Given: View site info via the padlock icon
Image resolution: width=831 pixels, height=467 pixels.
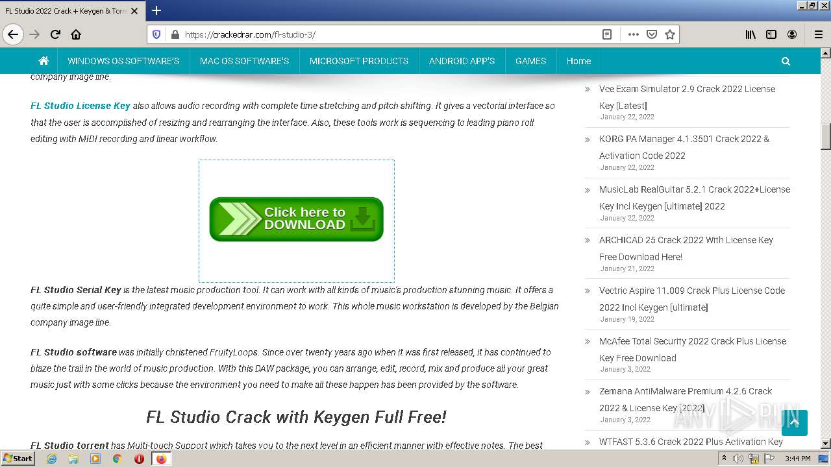Looking at the screenshot, I should (175, 34).
